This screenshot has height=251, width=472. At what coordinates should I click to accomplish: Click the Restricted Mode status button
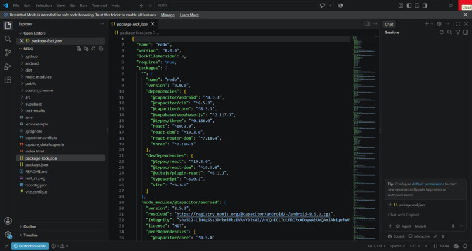tap(30, 246)
